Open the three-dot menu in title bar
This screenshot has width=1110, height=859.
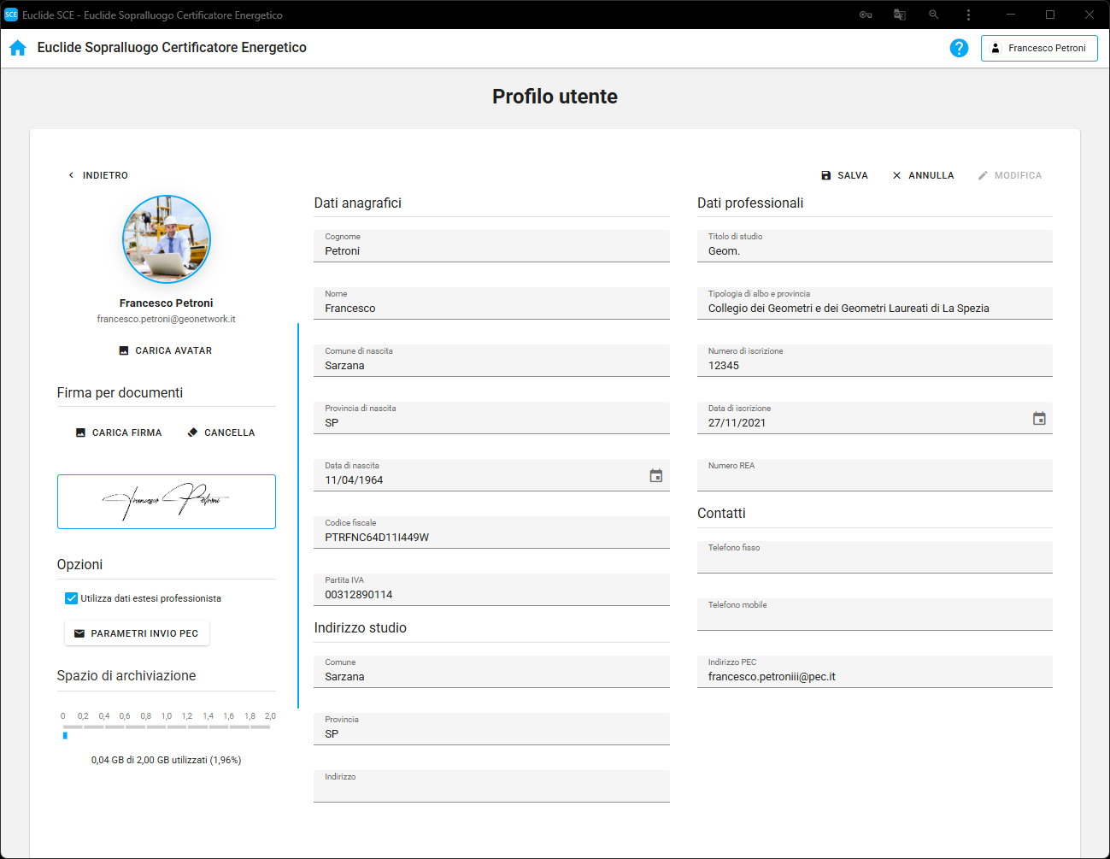pos(967,15)
